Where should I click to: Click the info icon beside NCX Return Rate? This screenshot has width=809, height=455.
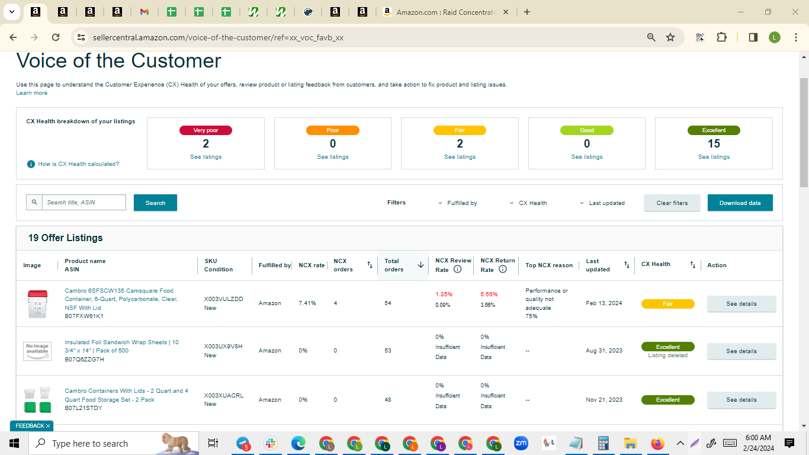pos(503,269)
